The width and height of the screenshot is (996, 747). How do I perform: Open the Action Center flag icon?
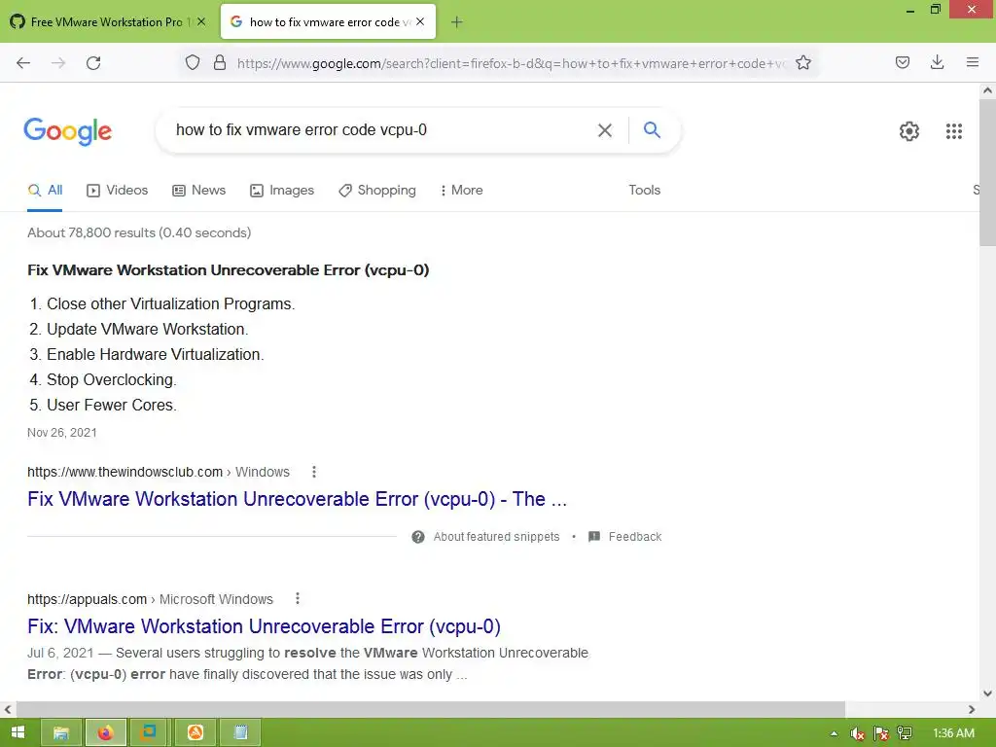pyautogui.click(x=881, y=733)
